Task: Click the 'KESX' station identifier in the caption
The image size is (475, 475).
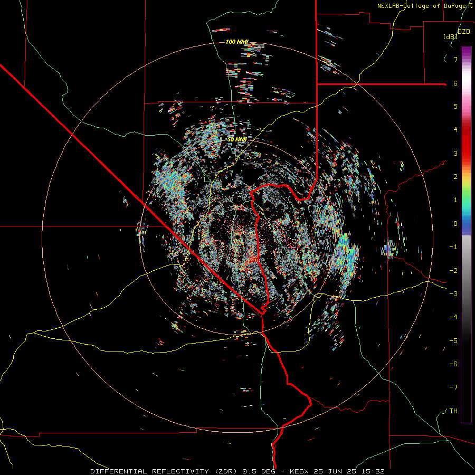Action: tap(299, 471)
